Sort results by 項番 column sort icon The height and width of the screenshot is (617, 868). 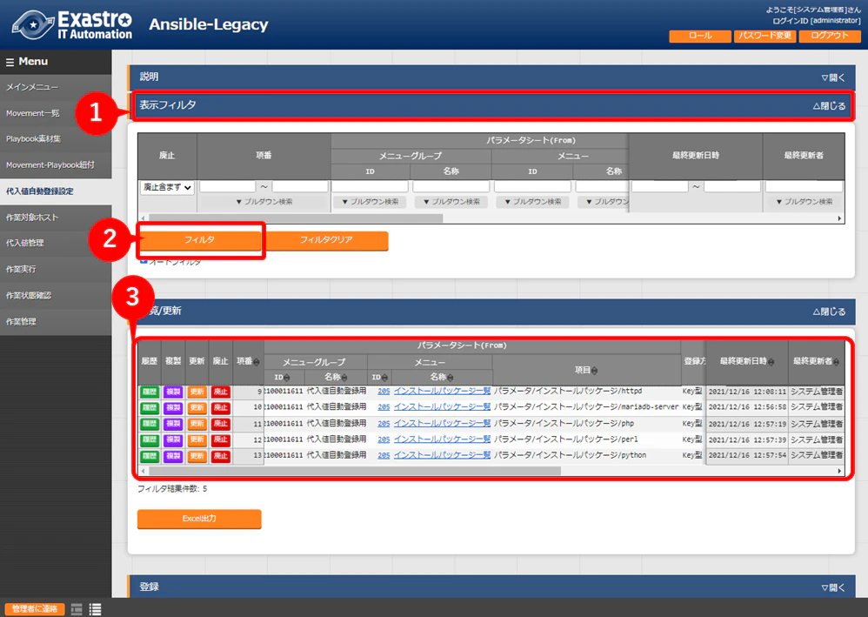(257, 362)
